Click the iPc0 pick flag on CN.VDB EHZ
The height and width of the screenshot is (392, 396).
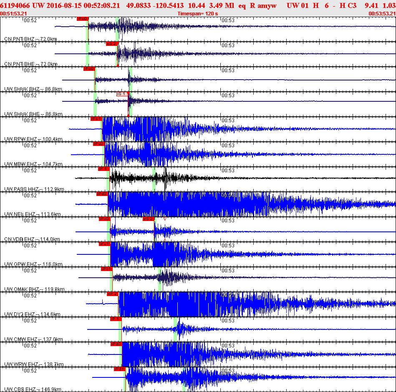(x=105, y=219)
